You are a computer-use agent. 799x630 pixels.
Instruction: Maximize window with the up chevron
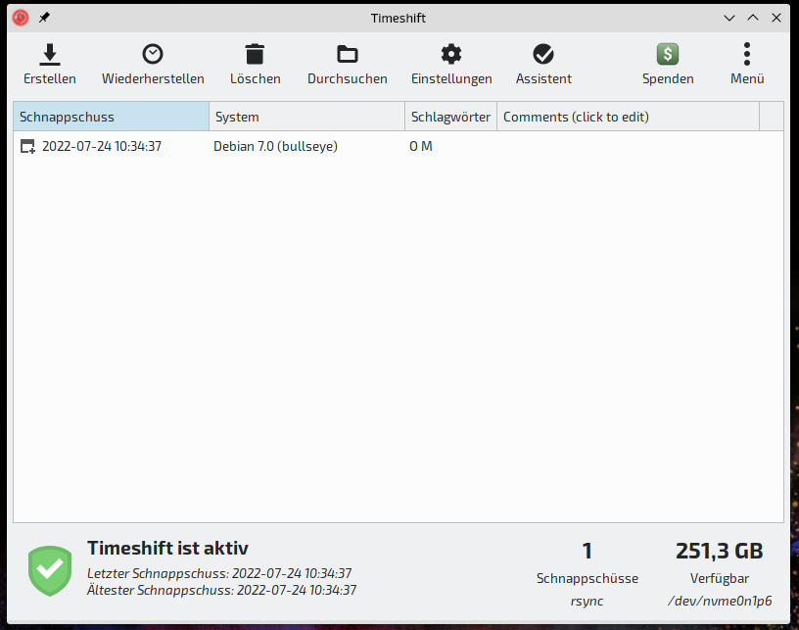click(x=753, y=18)
